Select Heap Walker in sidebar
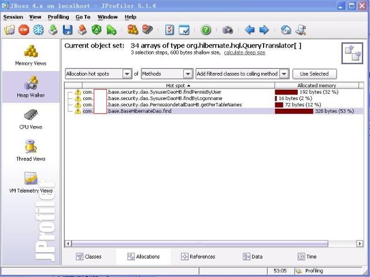The height and width of the screenshot is (277, 370). coord(31,87)
